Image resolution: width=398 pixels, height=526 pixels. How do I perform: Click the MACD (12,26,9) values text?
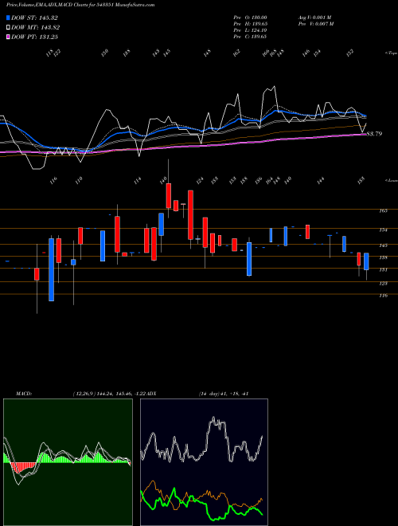click(x=109, y=394)
